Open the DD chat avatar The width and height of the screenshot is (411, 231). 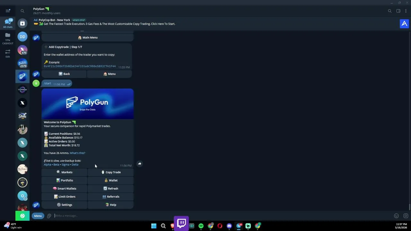click(x=22, y=37)
